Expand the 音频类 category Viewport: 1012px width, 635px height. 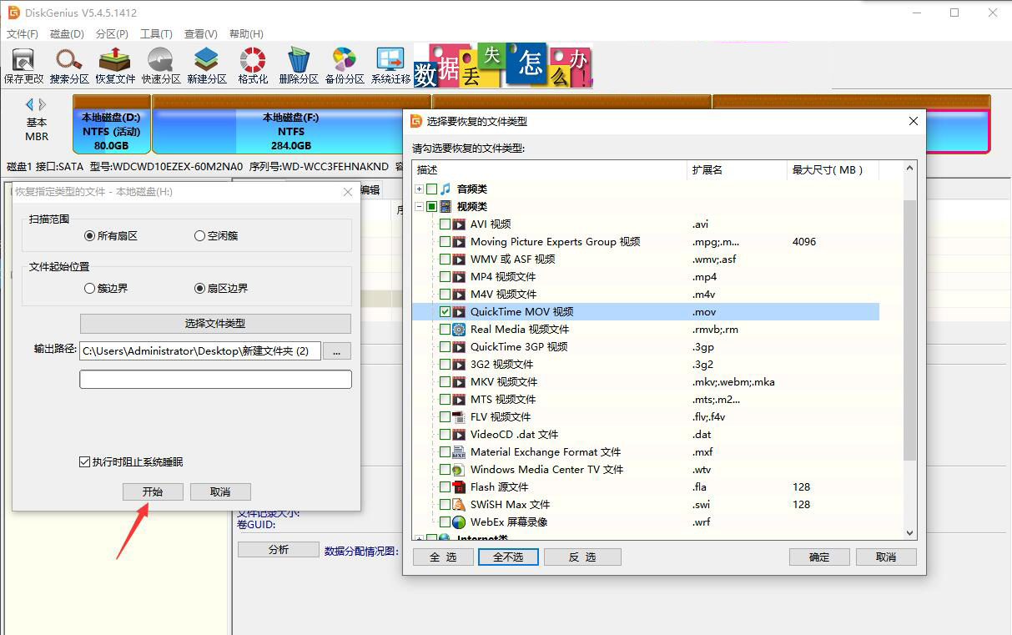click(419, 189)
